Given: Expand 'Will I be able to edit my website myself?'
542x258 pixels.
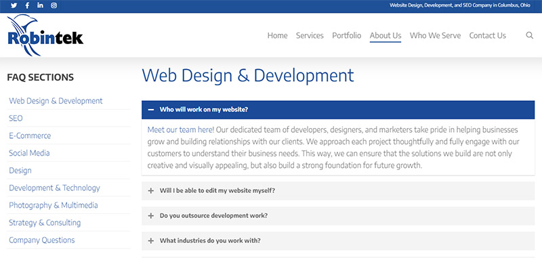Looking at the screenshot, I should click(x=338, y=191).
